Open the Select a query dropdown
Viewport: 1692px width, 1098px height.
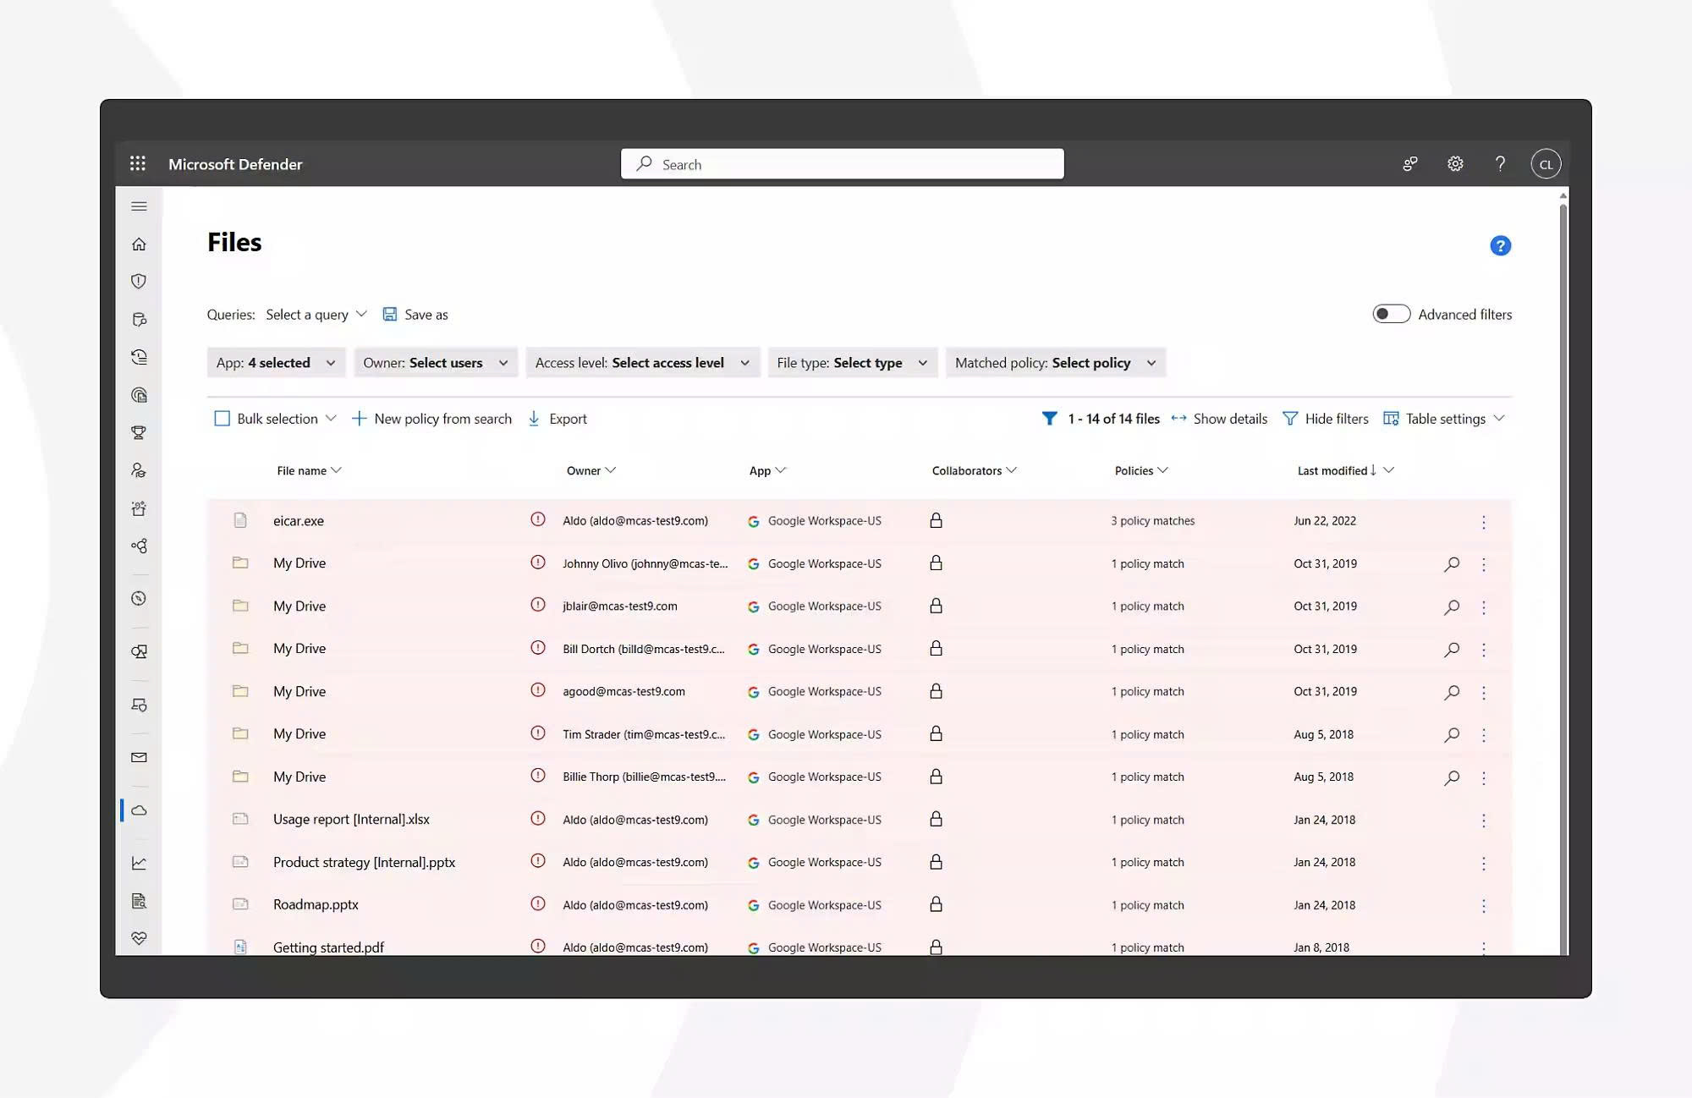(316, 315)
